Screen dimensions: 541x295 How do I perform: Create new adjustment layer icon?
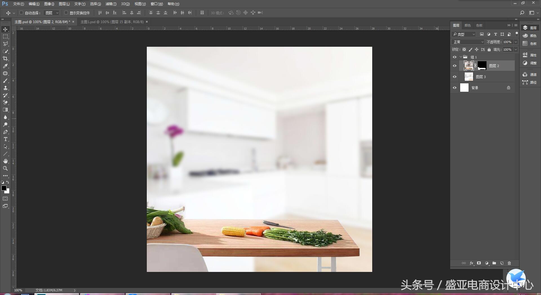pyautogui.click(x=487, y=263)
